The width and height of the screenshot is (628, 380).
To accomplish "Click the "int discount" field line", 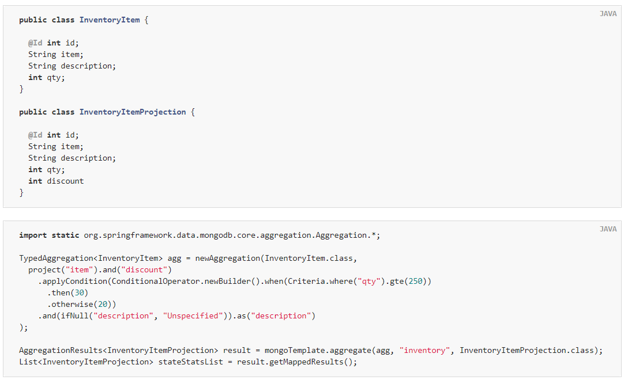I will pos(56,181).
